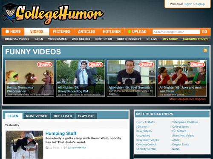Open CH LIVE submenu item
Image resolution: width=213 pixels, height=159 pixels.
tap(152, 39)
